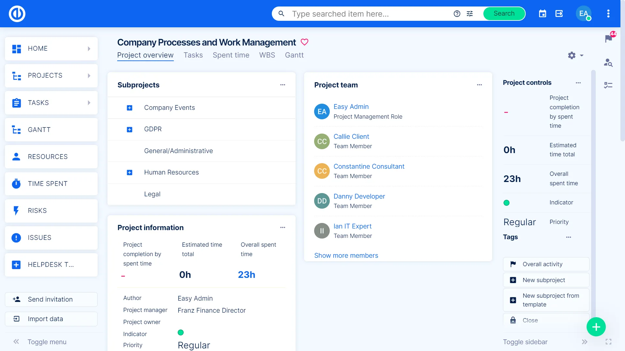Click the green plus floating button
This screenshot has width=625, height=351.
596,327
